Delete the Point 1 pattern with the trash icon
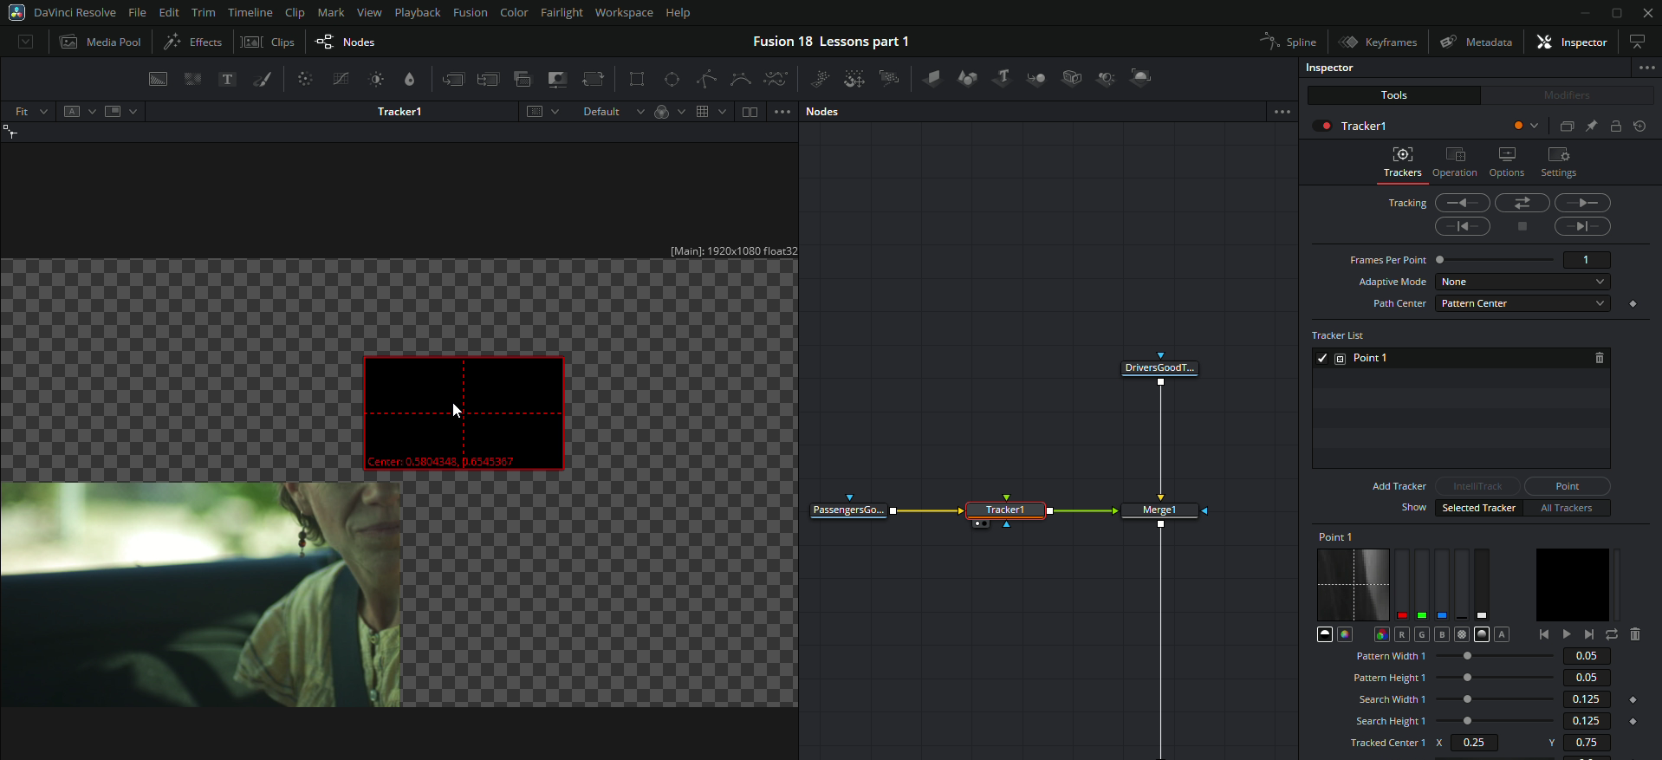 click(x=1635, y=634)
